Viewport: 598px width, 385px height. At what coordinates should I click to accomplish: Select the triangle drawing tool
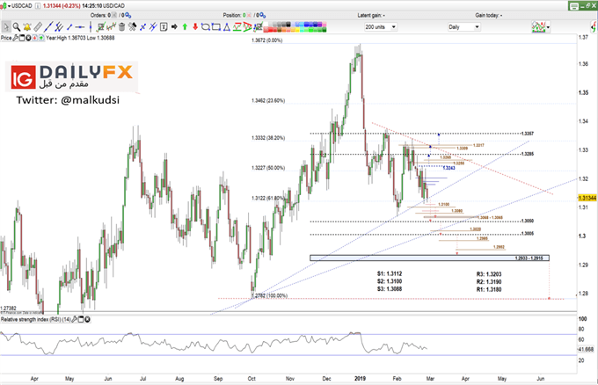tap(227, 27)
